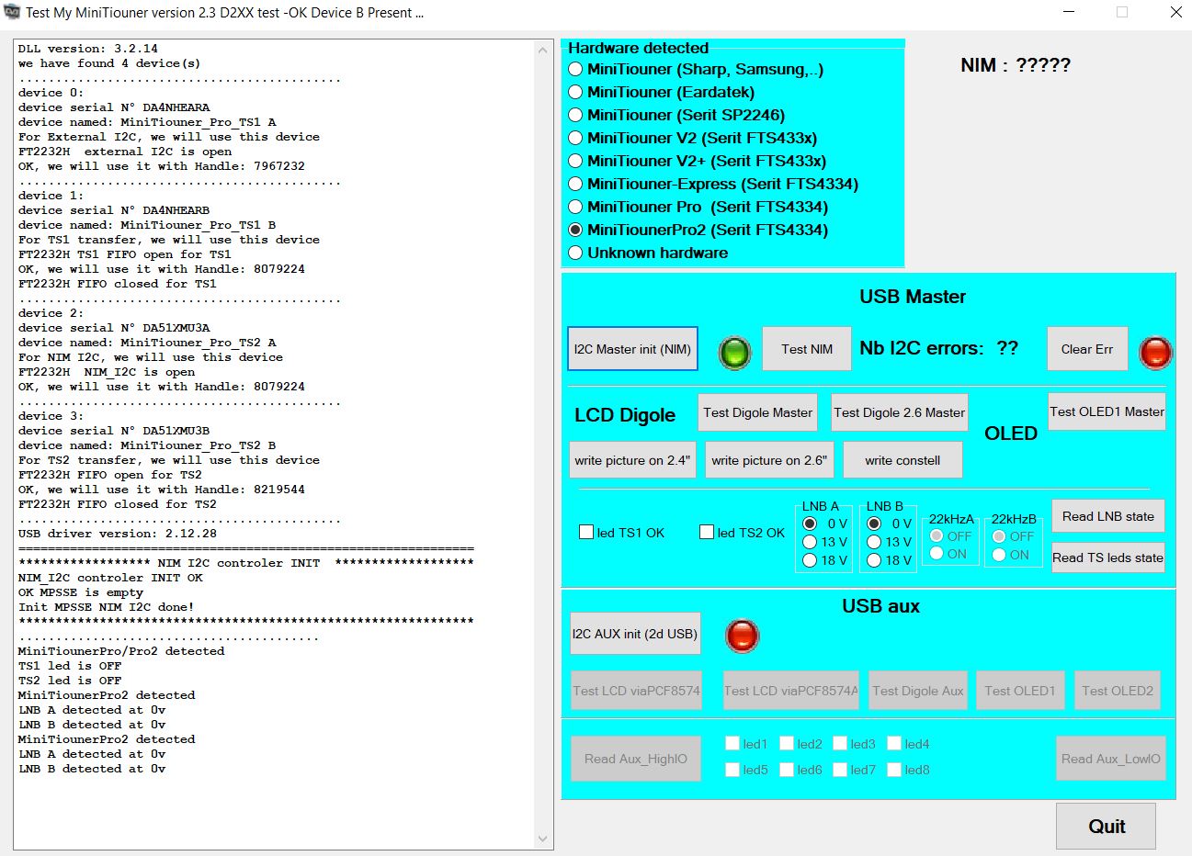
Task: Click Test Digole Master button
Action: click(758, 412)
